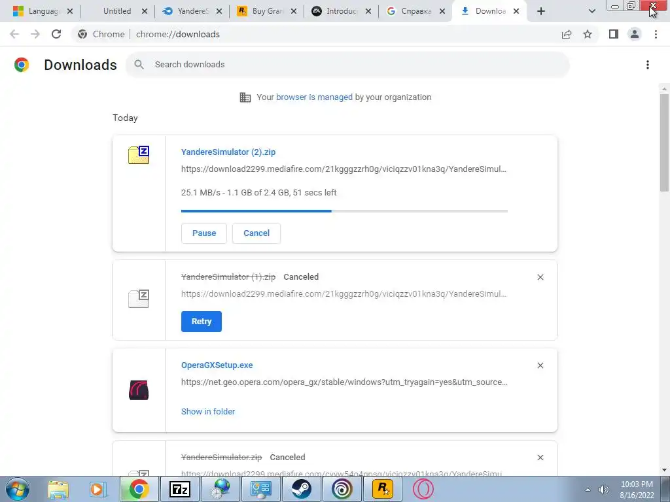Open Rockstar Games Launcher from the taskbar
Screen dimensions: 670x502
tap(383, 489)
